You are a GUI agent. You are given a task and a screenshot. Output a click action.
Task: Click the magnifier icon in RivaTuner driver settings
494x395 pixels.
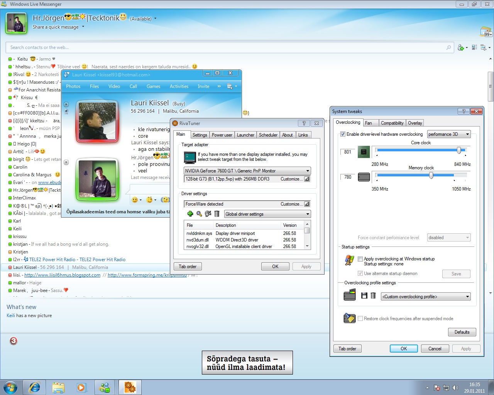[x=199, y=214]
